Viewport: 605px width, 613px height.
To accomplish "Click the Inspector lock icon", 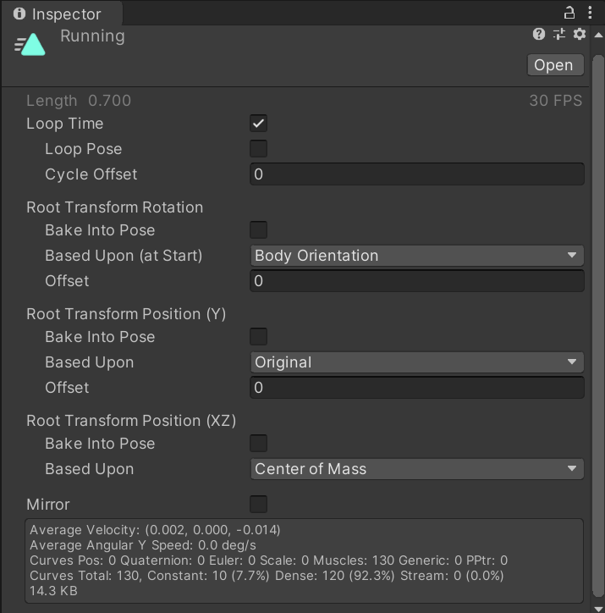I will point(569,13).
